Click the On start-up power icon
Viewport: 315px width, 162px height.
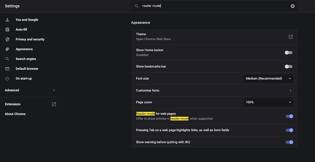(7, 79)
